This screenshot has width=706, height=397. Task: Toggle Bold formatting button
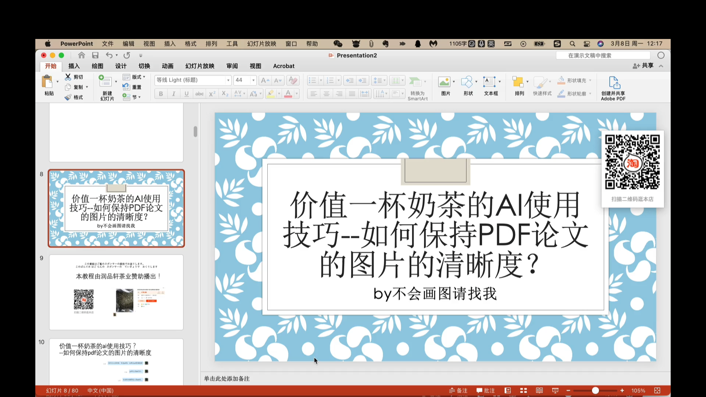(161, 93)
